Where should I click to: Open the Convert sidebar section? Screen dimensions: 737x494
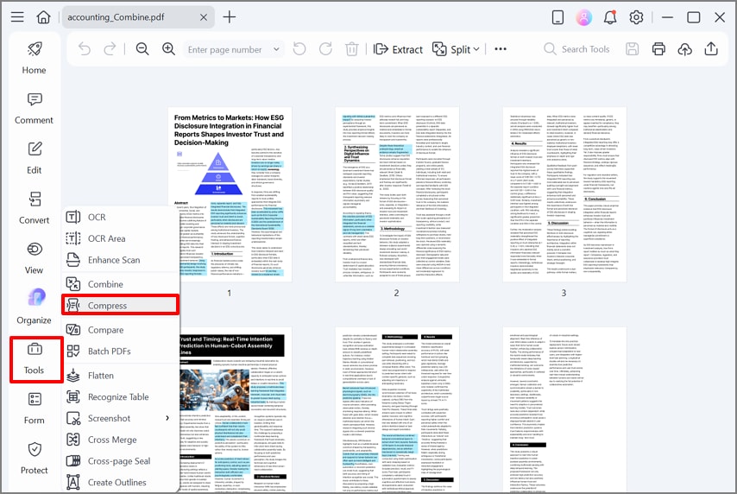[34, 208]
